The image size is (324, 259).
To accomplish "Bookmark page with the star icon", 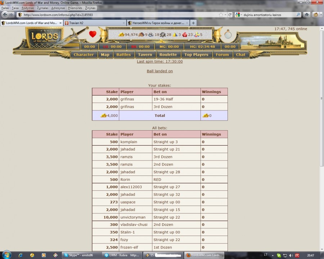I will click(221, 15).
